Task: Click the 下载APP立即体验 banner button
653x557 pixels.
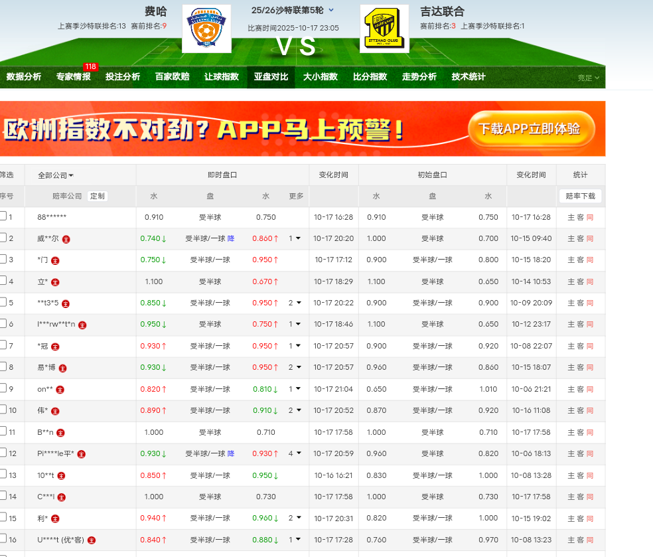Action: click(x=530, y=129)
